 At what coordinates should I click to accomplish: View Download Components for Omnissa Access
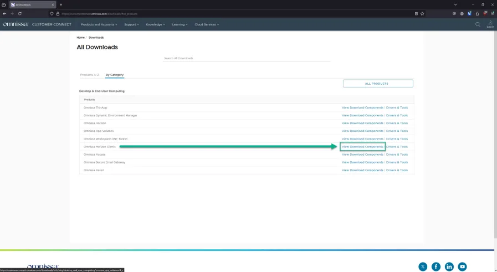coord(362,155)
